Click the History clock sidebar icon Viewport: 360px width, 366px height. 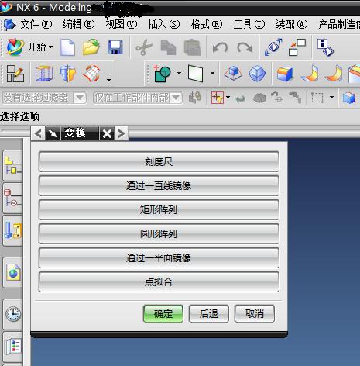[13, 314]
